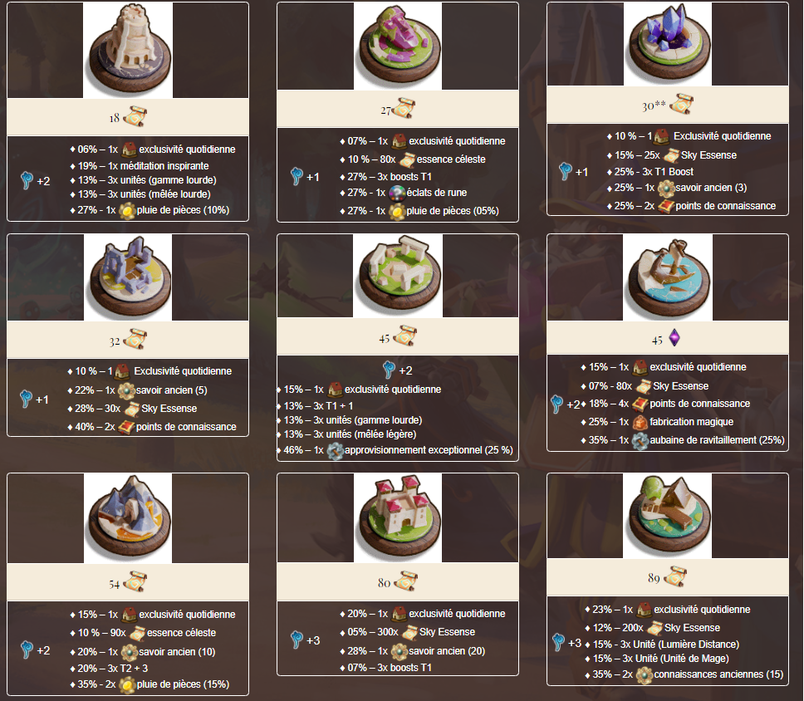Viewport: 804px width, 701px height.
Task: Click the purple stone head thumbnail
Action: point(398,47)
